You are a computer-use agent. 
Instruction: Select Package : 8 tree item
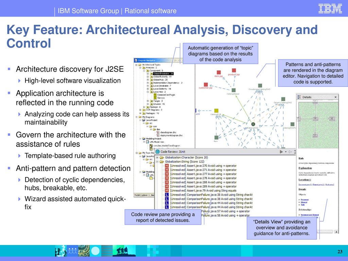tap(155, 107)
